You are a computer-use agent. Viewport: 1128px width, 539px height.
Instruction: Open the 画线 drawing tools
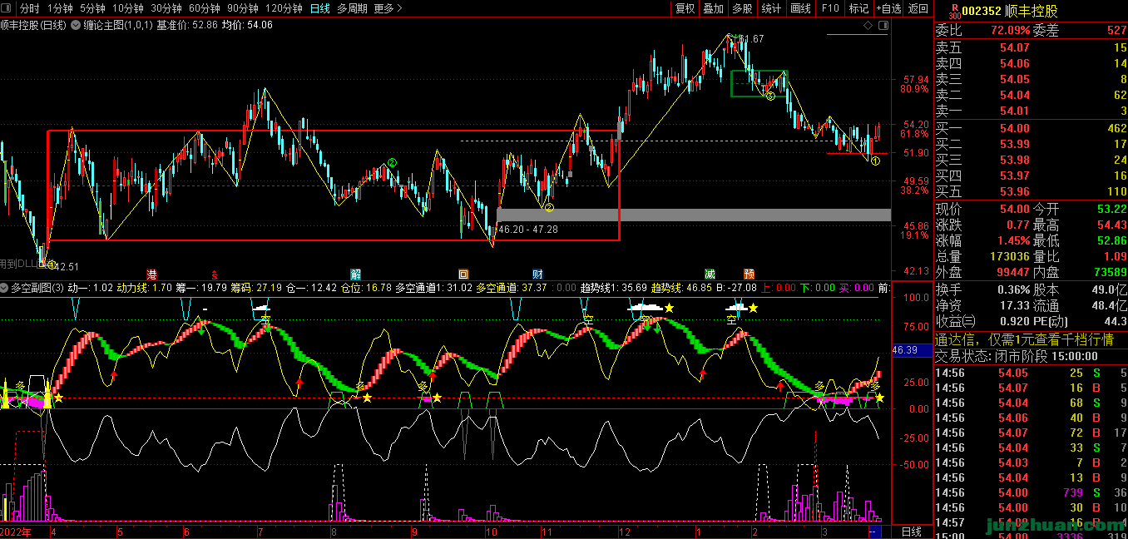[800, 8]
